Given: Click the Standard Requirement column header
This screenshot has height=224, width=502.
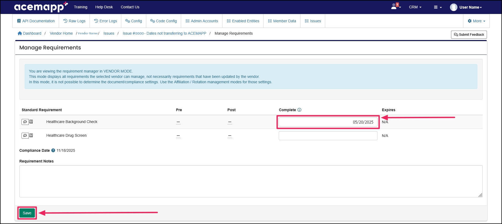Looking at the screenshot, I should tap(42, 110).
